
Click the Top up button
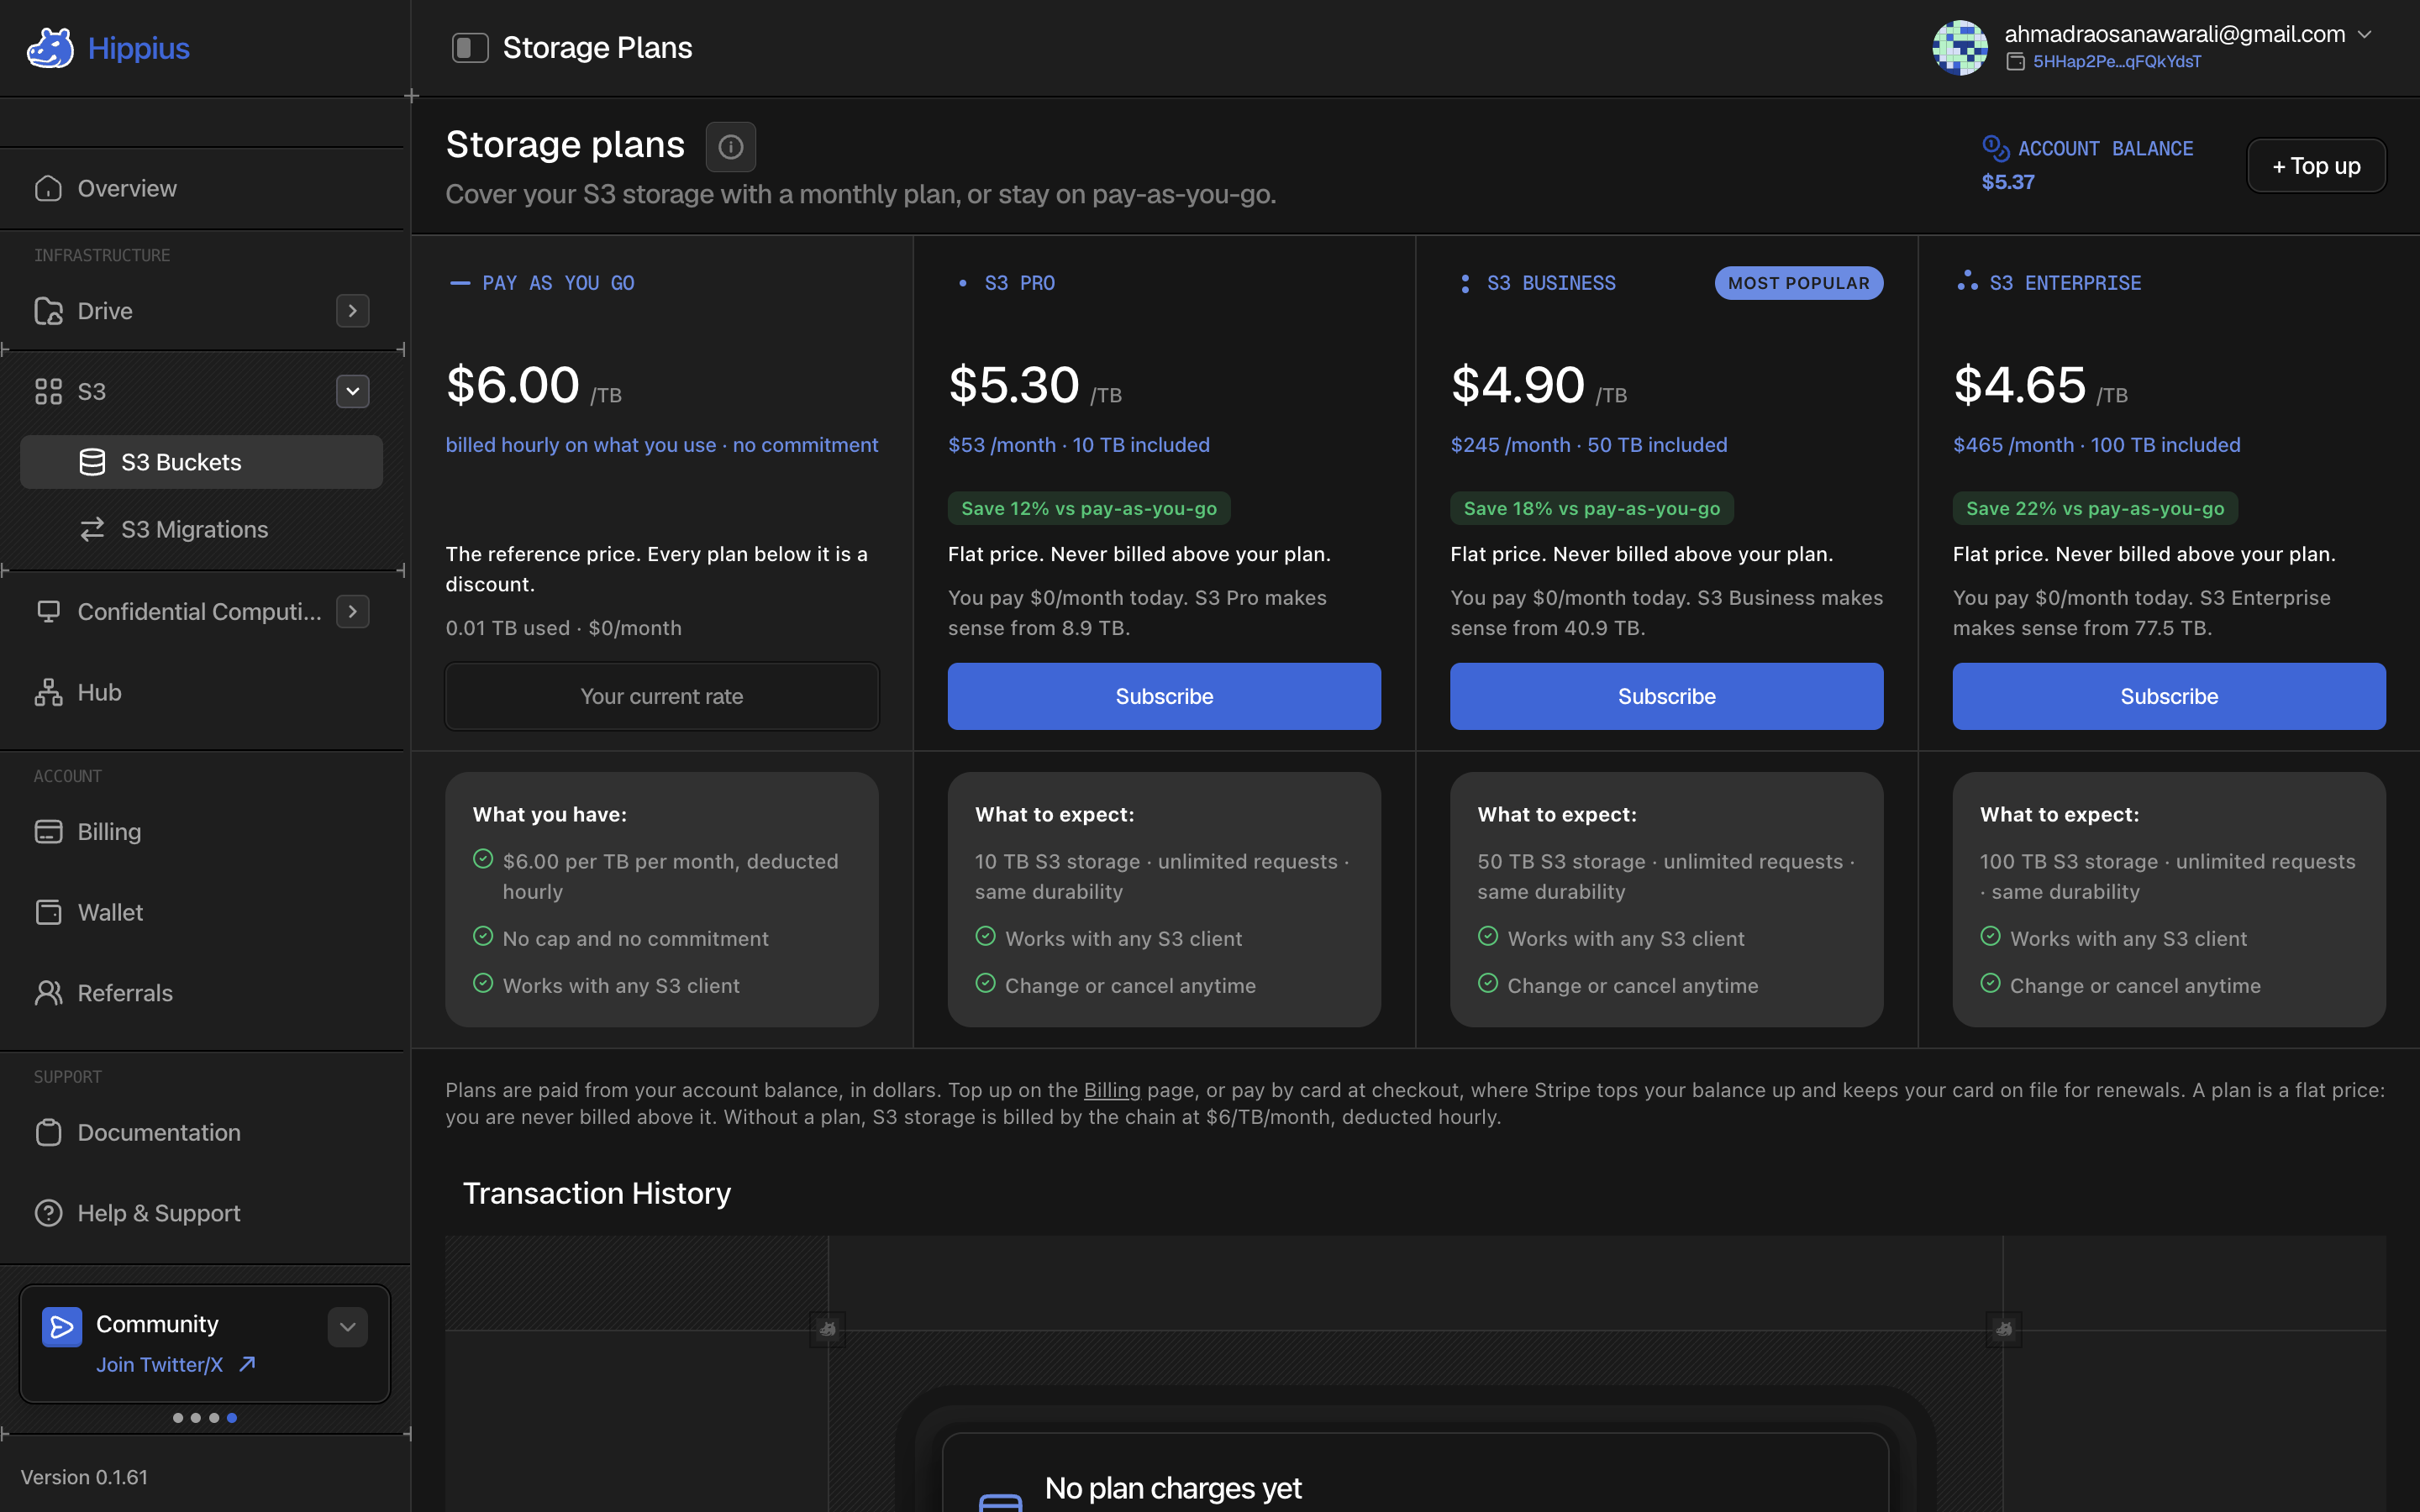(2316, 165)
